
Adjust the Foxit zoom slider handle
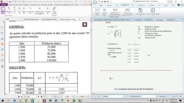[x=82, y=97]
